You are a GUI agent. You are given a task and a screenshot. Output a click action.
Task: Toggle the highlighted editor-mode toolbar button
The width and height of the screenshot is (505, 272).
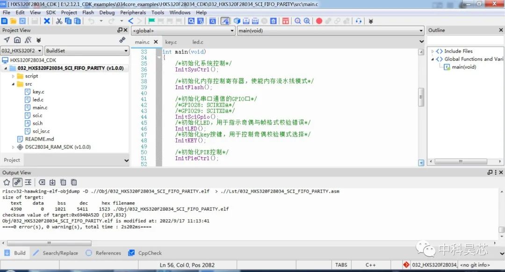point(225,21)
